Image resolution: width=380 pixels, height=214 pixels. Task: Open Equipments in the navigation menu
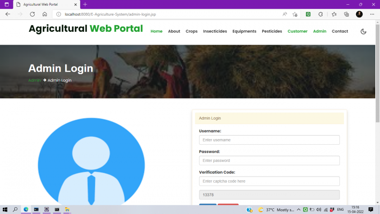[244, 31]
